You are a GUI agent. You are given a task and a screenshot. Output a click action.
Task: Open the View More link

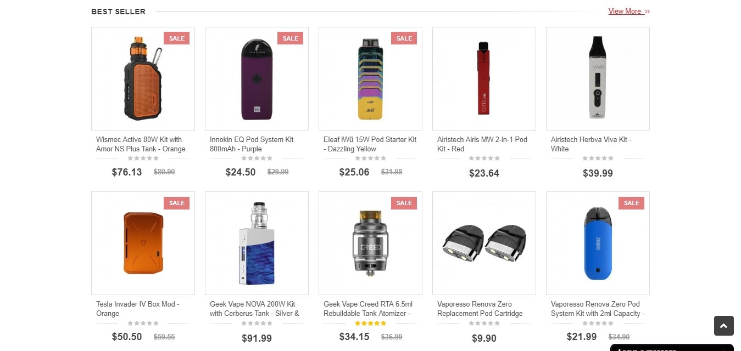pos(629,12)
